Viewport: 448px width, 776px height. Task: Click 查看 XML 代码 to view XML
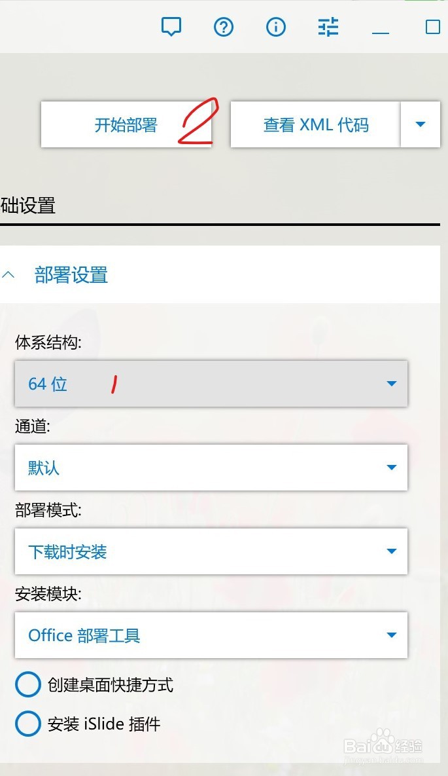(x=315, y=124)
